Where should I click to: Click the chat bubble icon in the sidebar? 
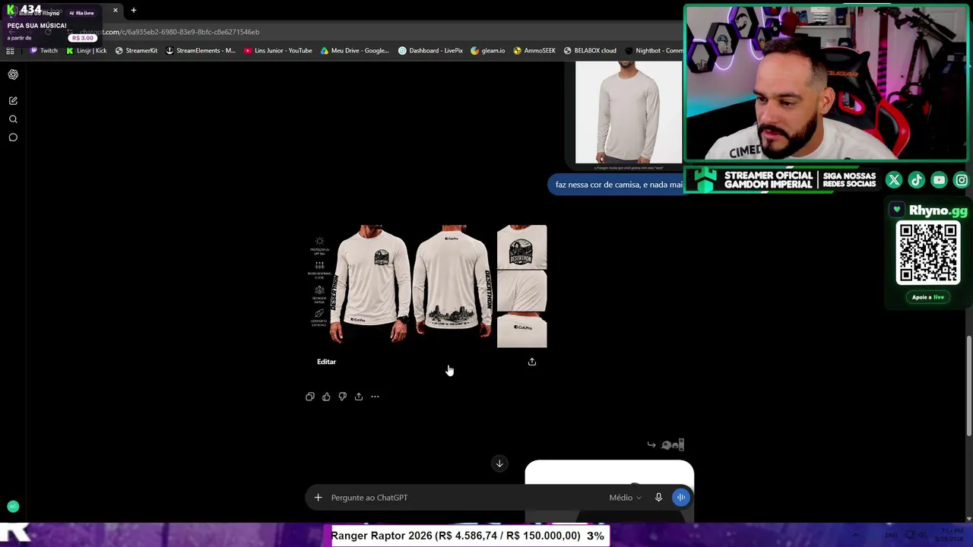tap(13, 138)
